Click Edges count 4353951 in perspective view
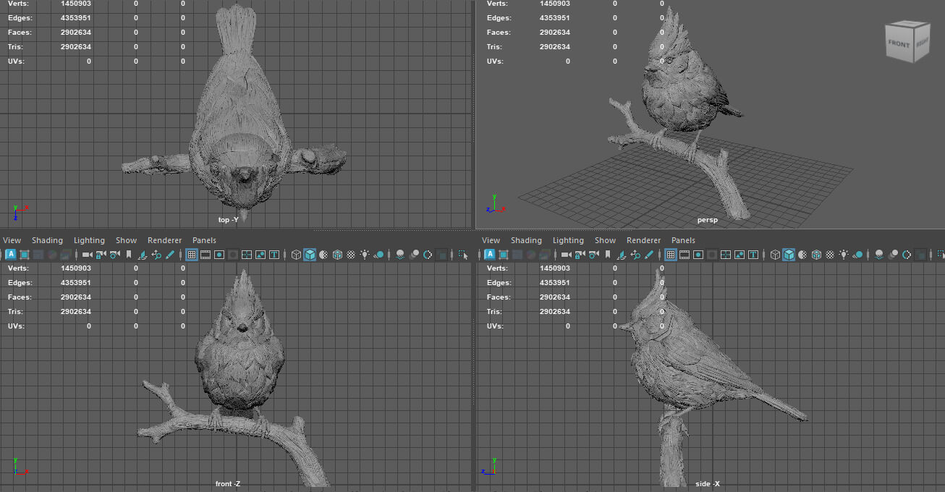945x492 pixels. [x=555, y=18]
